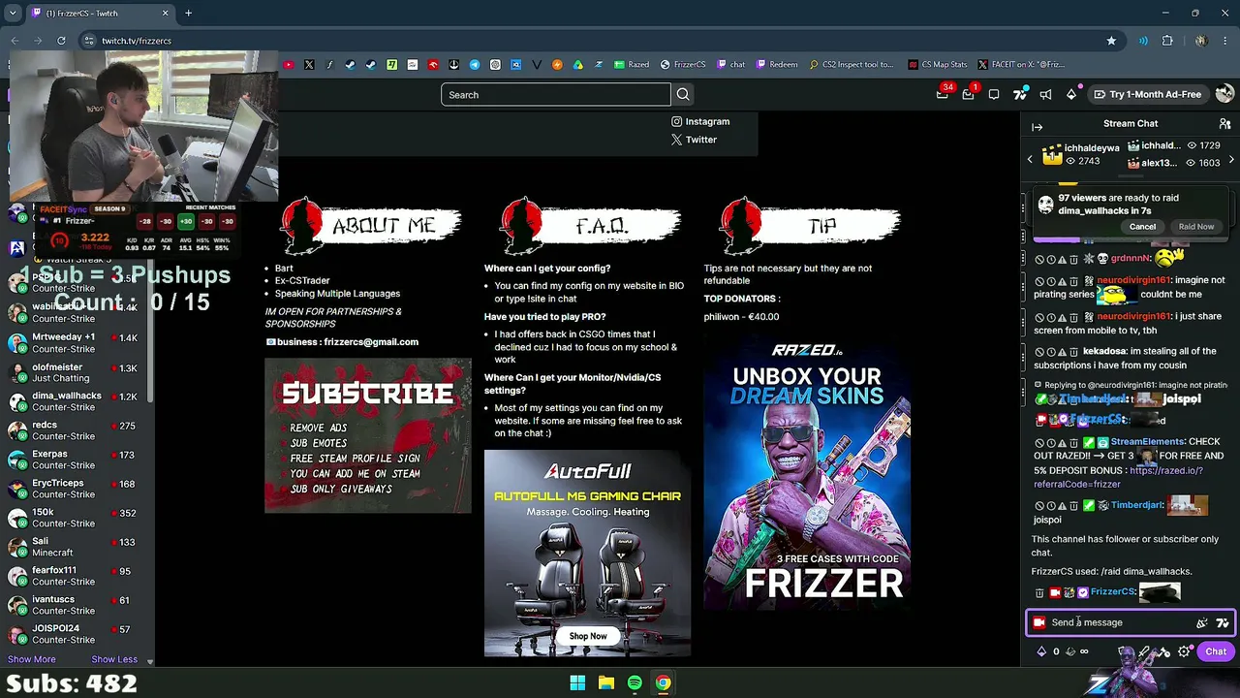Open Spotify from the taskbar

635,683
